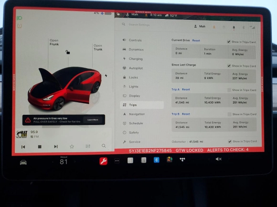Open the Toybox app icon

(170, 159)
